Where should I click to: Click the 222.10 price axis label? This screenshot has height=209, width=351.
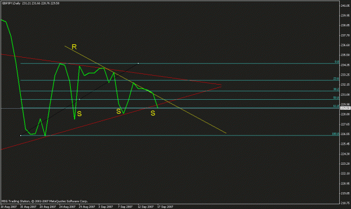345,174
